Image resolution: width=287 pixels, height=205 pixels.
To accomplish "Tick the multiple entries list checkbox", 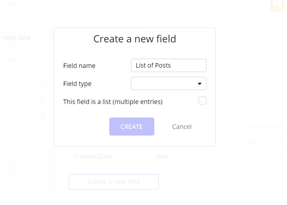I will pos(202,101).
